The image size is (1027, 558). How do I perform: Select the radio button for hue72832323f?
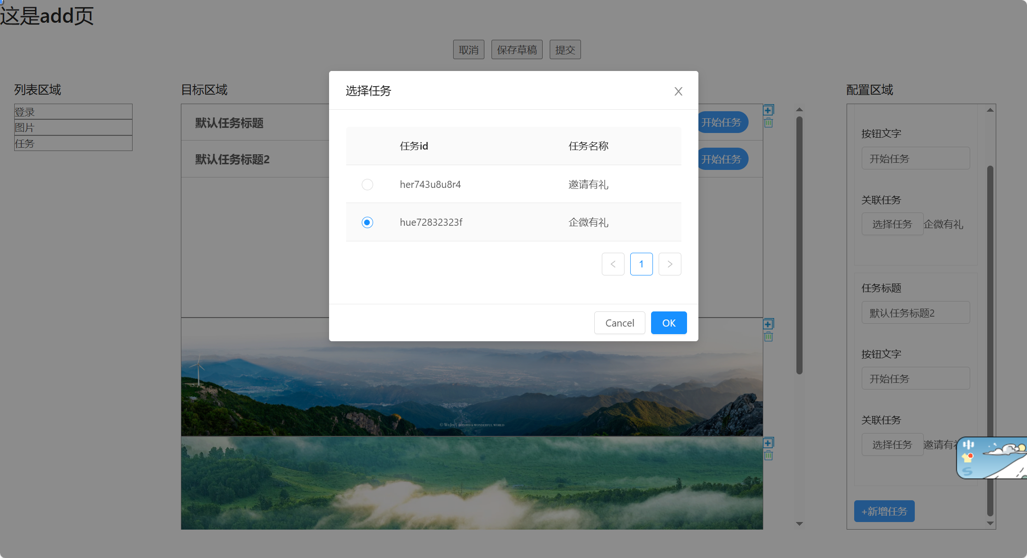[x=367, y=222]
